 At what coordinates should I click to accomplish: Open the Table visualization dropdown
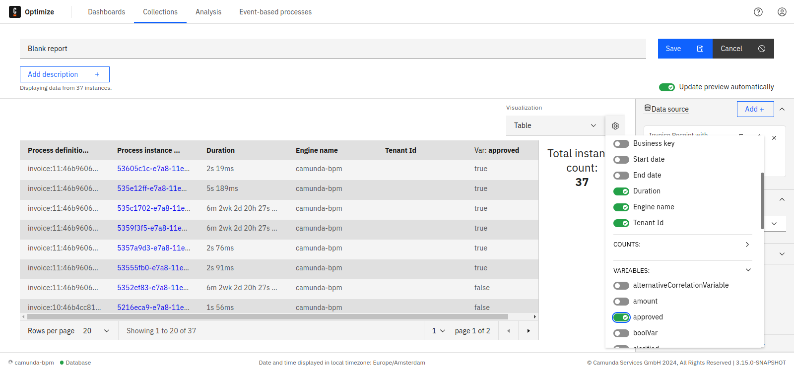click(555, 125)
